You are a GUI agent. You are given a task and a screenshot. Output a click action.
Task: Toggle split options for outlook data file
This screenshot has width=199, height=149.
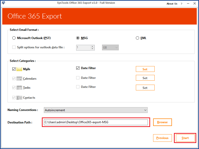point(14,47)
